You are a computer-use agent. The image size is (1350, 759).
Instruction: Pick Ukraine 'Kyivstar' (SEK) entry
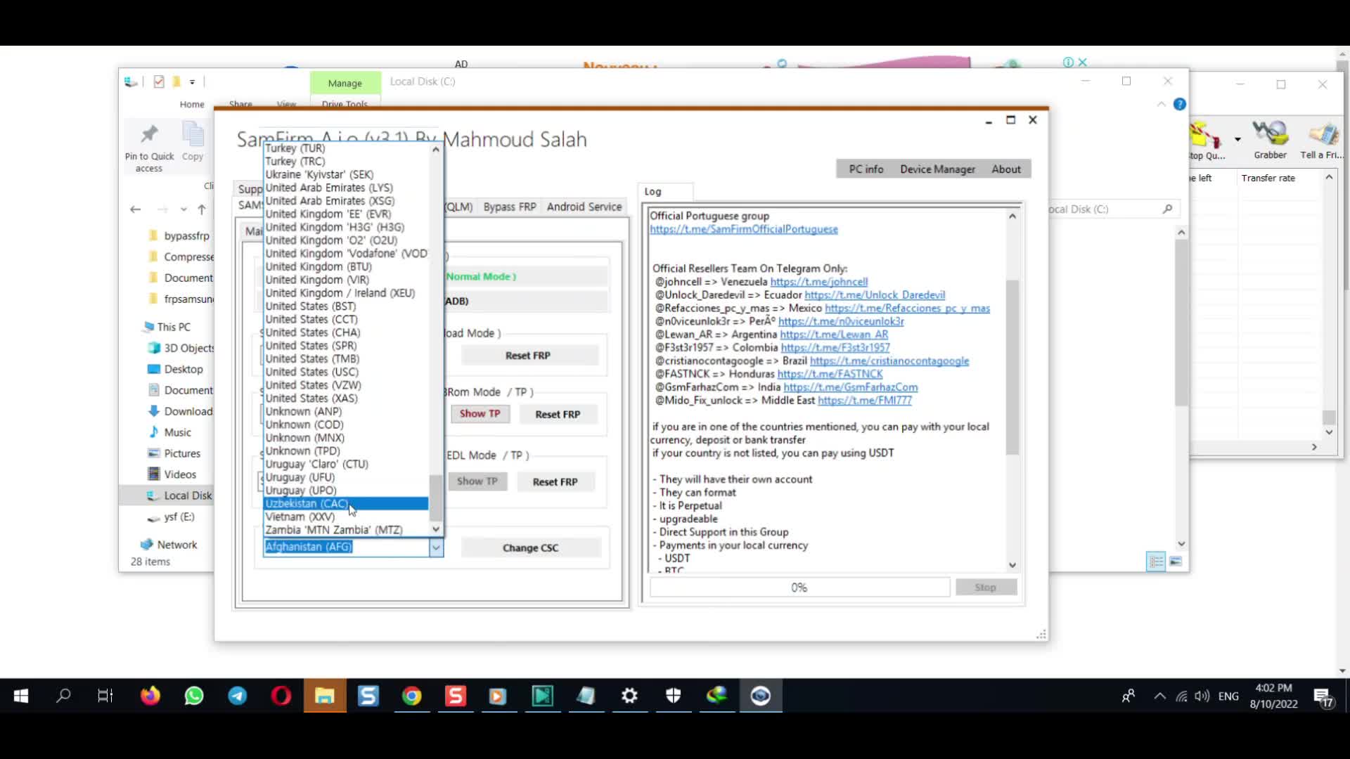(x=345, y=174)
